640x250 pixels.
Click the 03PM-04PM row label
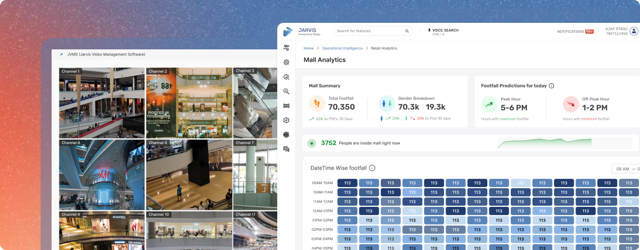(323, 239)
